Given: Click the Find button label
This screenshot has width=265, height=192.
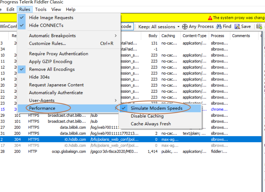Looking at the screenshot, I should (x=227, y=26).
